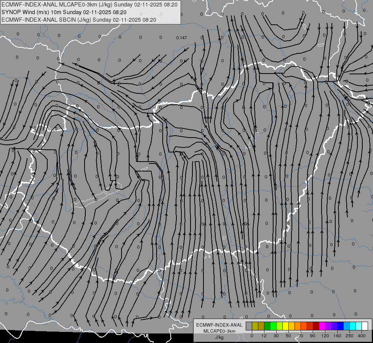373x343 pixels.
Task: Click the legend scale value 50
Action: [288, 336]
